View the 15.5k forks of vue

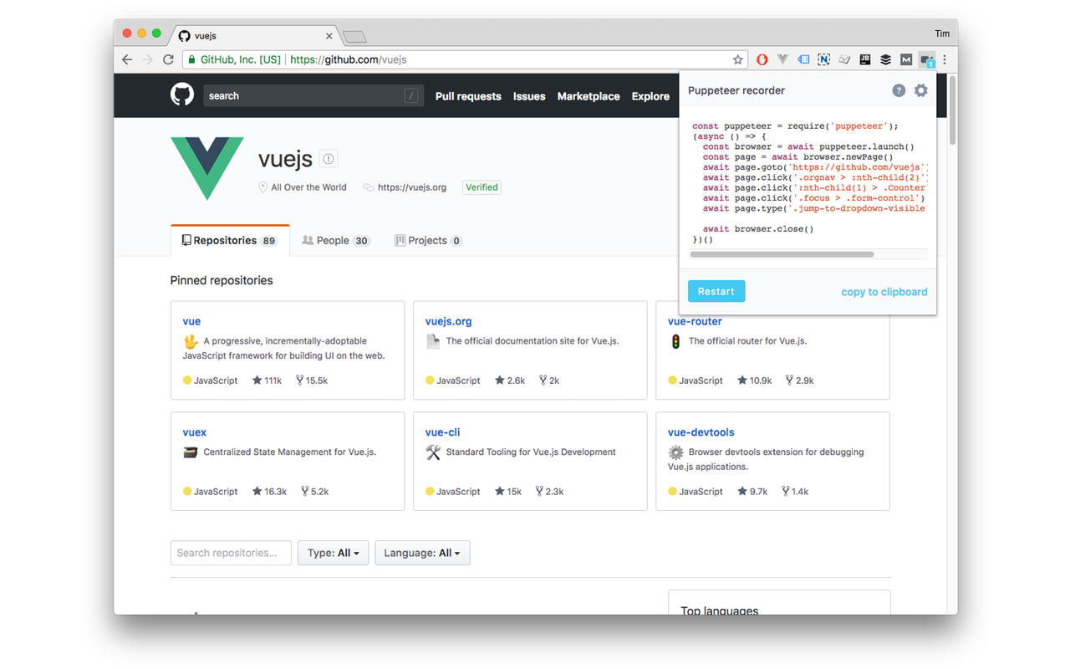point(312,380)
